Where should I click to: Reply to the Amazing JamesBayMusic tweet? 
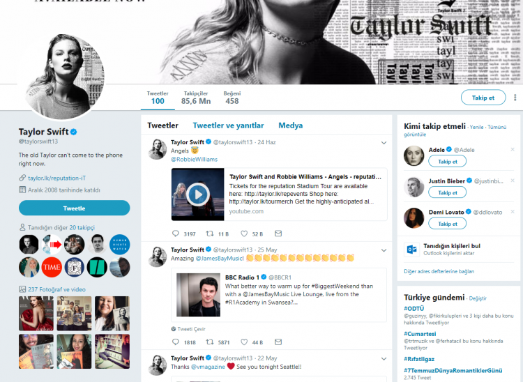point(176,342)
